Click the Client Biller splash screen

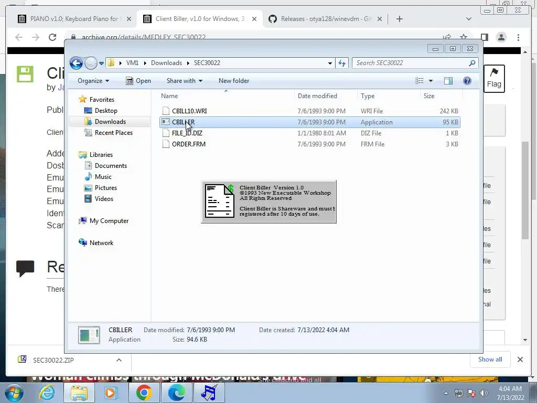[x=269, y=201]
